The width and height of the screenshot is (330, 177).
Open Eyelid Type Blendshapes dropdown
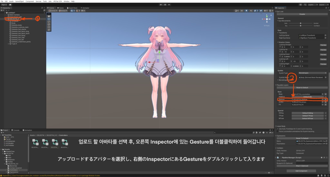click(x=312, y=73)
